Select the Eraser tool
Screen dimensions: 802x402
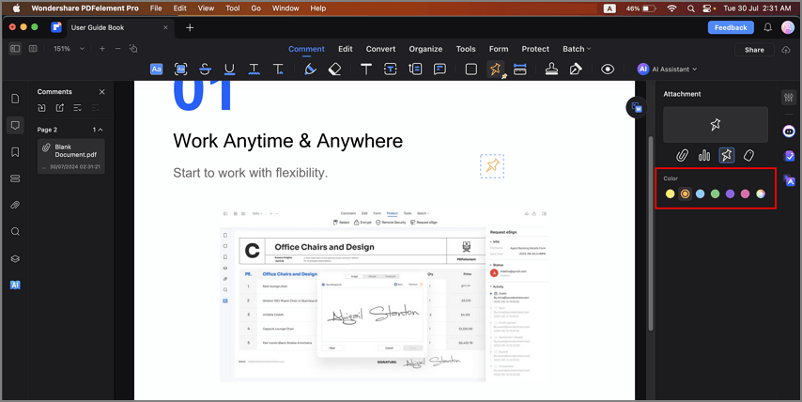[x=334, y=70]
